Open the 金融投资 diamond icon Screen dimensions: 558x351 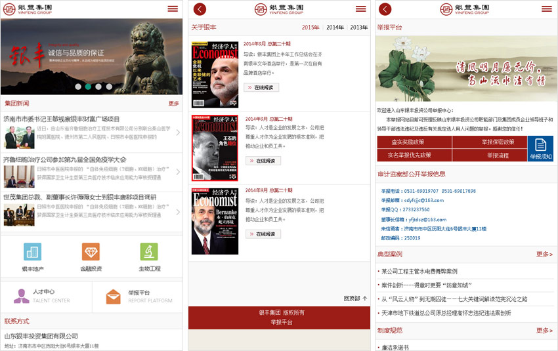91,252
